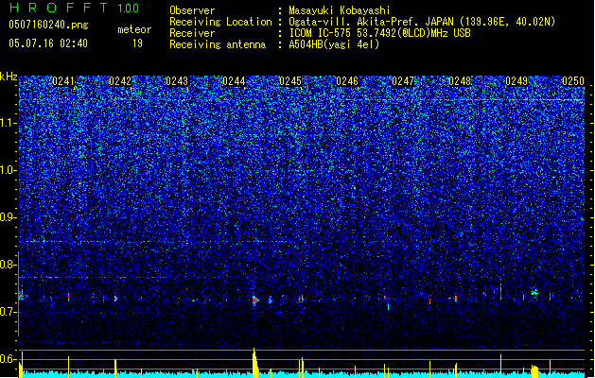Click the 1.1 kHz axis tick label
This screenshot has width=595, height=378.
pyautogui.click(x=9, y=123)
